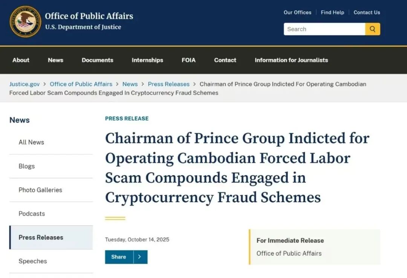The height and width of the screenshot is (278, 407).
Task: Select Podcasts in the sidebar
Action: tap(32, 213)
